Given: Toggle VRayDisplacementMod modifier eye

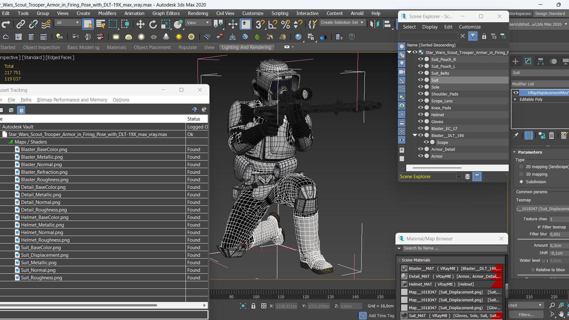Looking at the screenshot, I should tap(516, 93).
